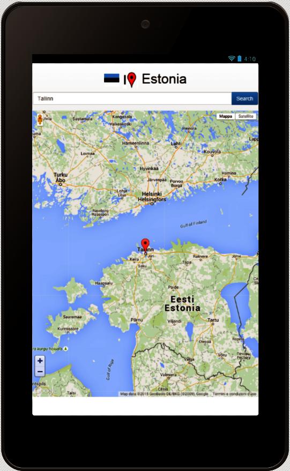Click the Valga town label

click(189, 359)
